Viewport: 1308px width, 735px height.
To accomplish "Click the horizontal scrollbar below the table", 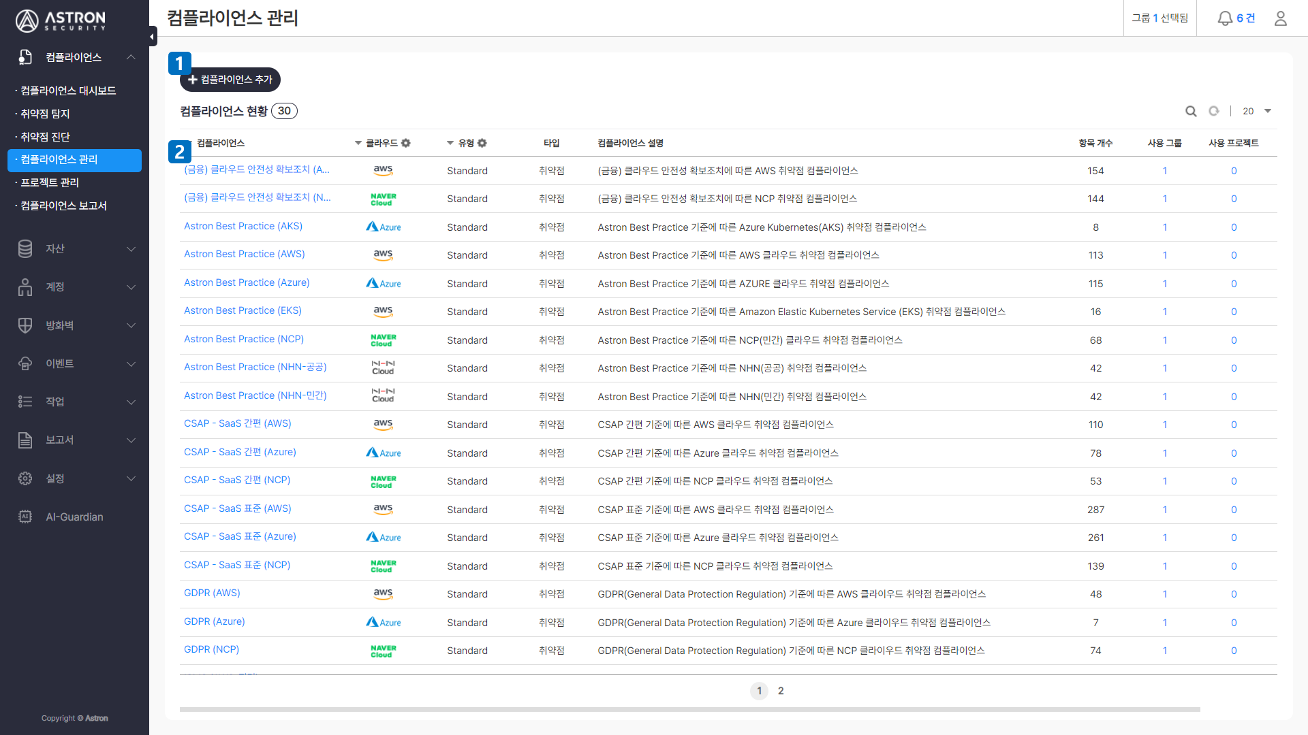I will (689, 709).
